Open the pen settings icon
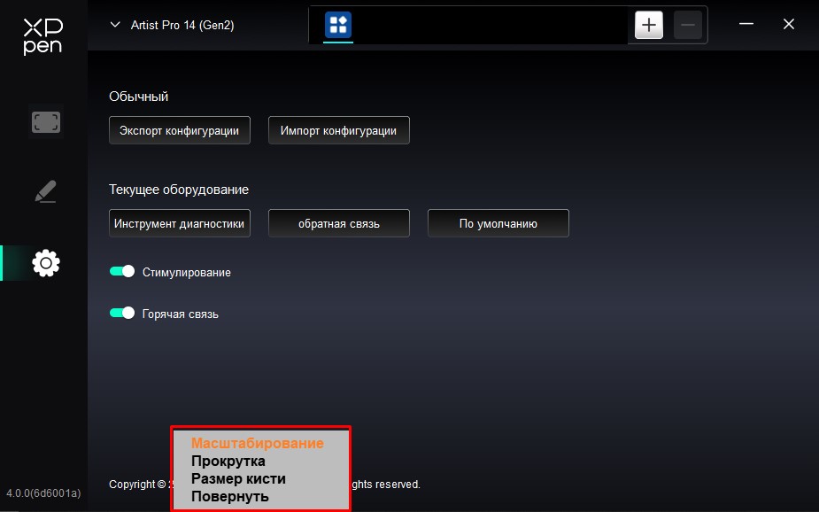Image resolution: width=819 pixels, height=512 pixels. click(46, 191)
